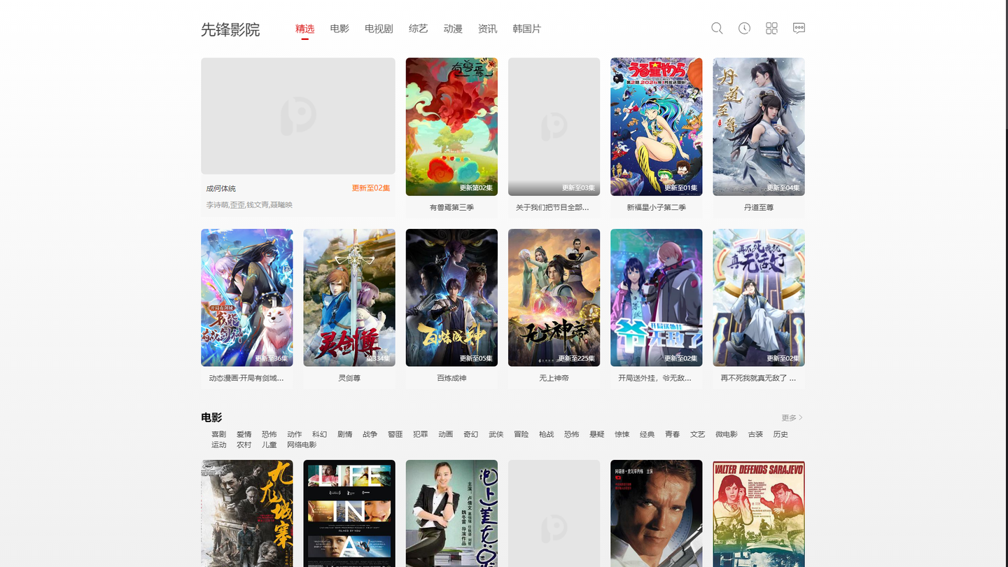The height and width of the screenshot is (567, 1008).
Task: Filter movies by 经典 genre
Action: (647, 434)
